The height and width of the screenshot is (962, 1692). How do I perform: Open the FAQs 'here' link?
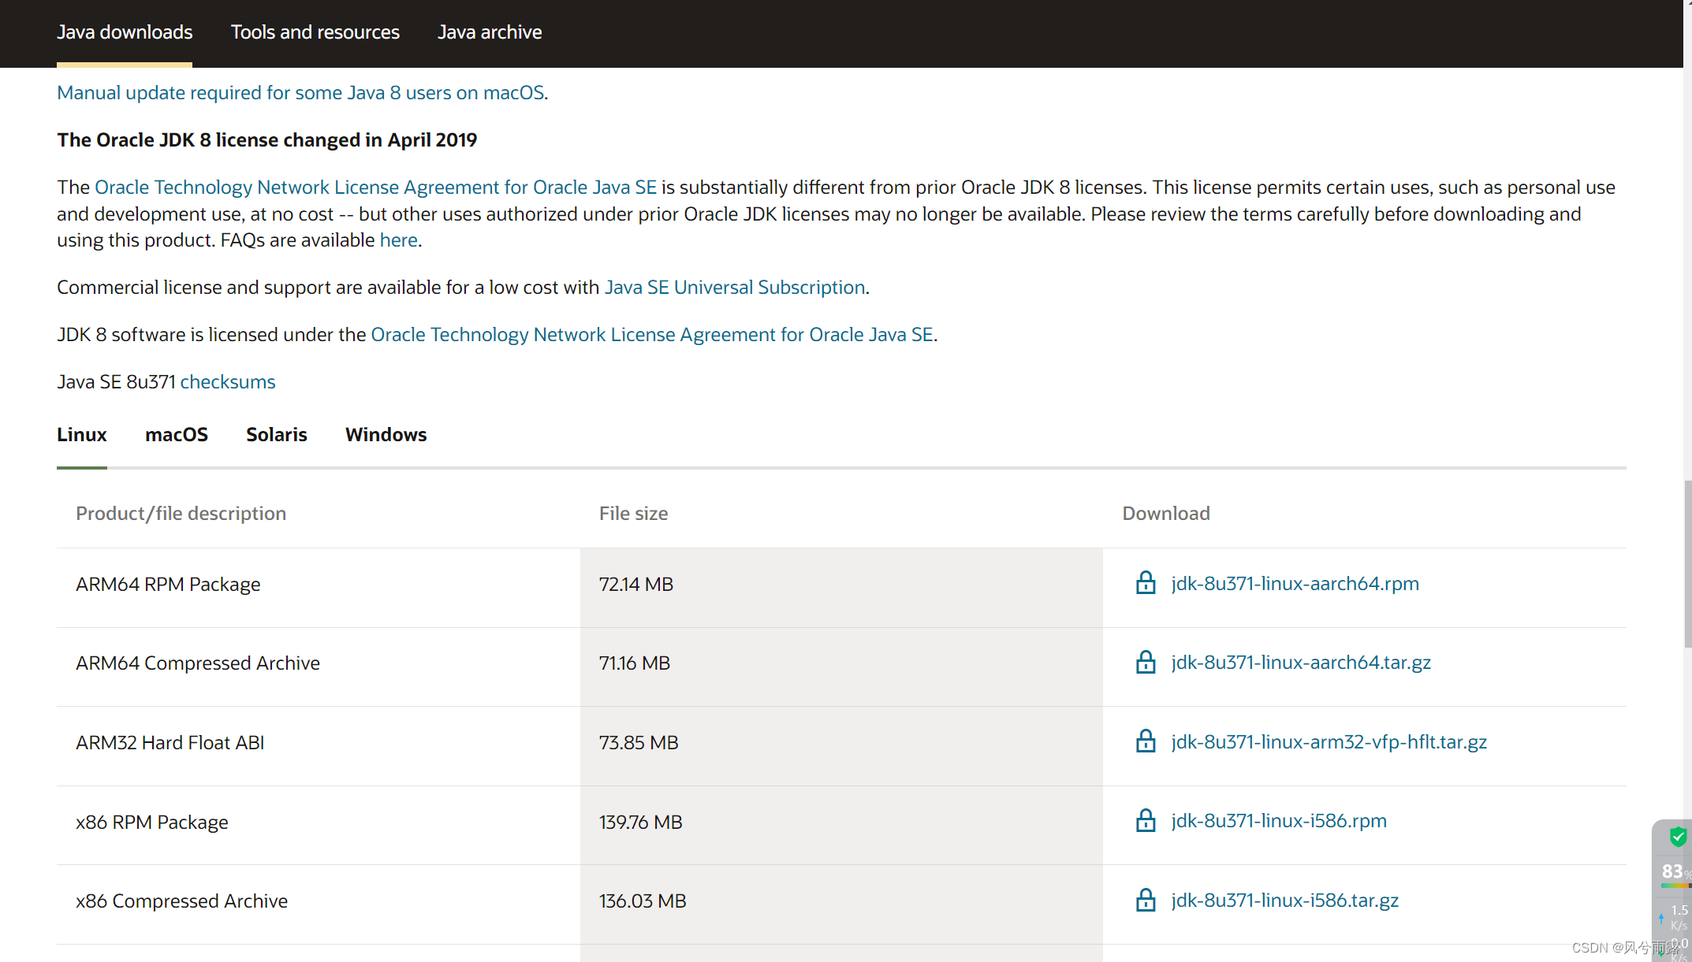(x=398, y=240)
